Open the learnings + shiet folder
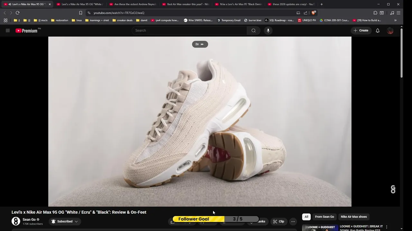Viewport: 412px width, 231px height. (x=97, y=20)
